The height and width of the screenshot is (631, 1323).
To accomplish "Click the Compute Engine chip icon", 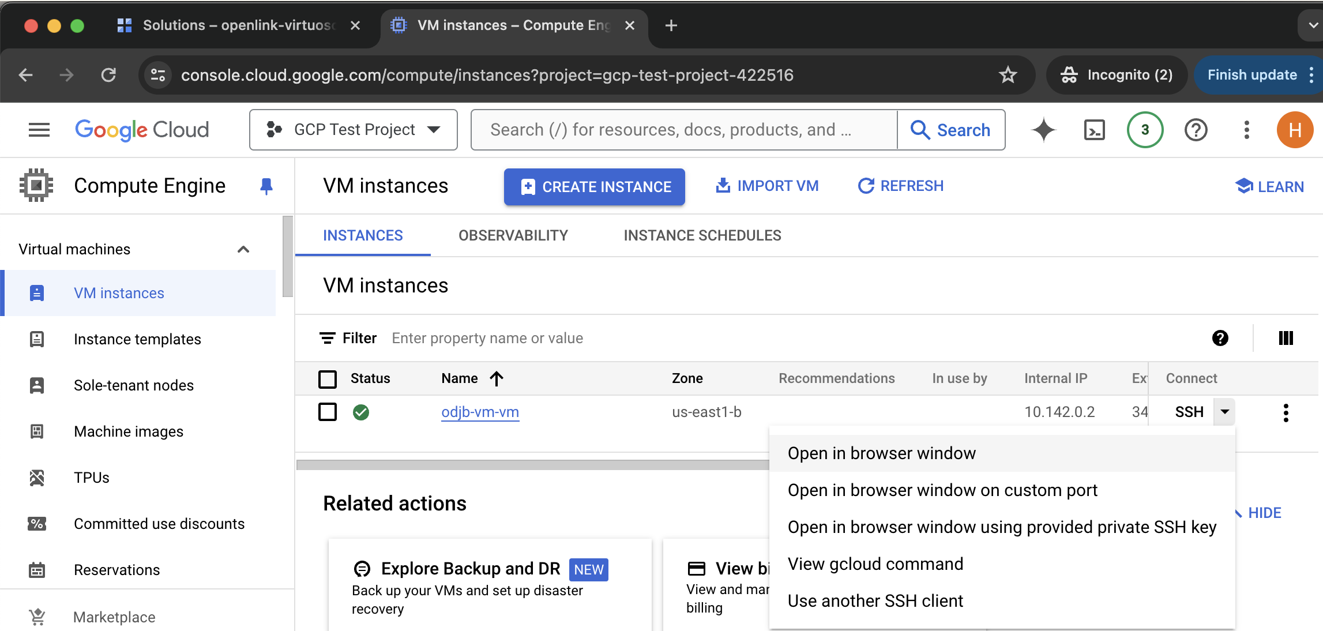I will pos(36,185).
